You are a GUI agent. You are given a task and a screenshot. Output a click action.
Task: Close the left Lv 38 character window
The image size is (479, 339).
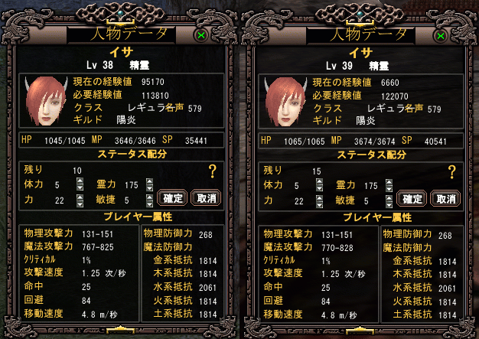tap(201, 35)
